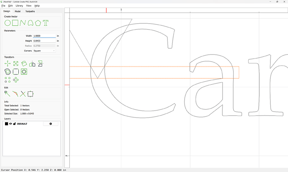Click the Scale/resize transform icon
The image size is (288, 172).
tap(15, 64)
